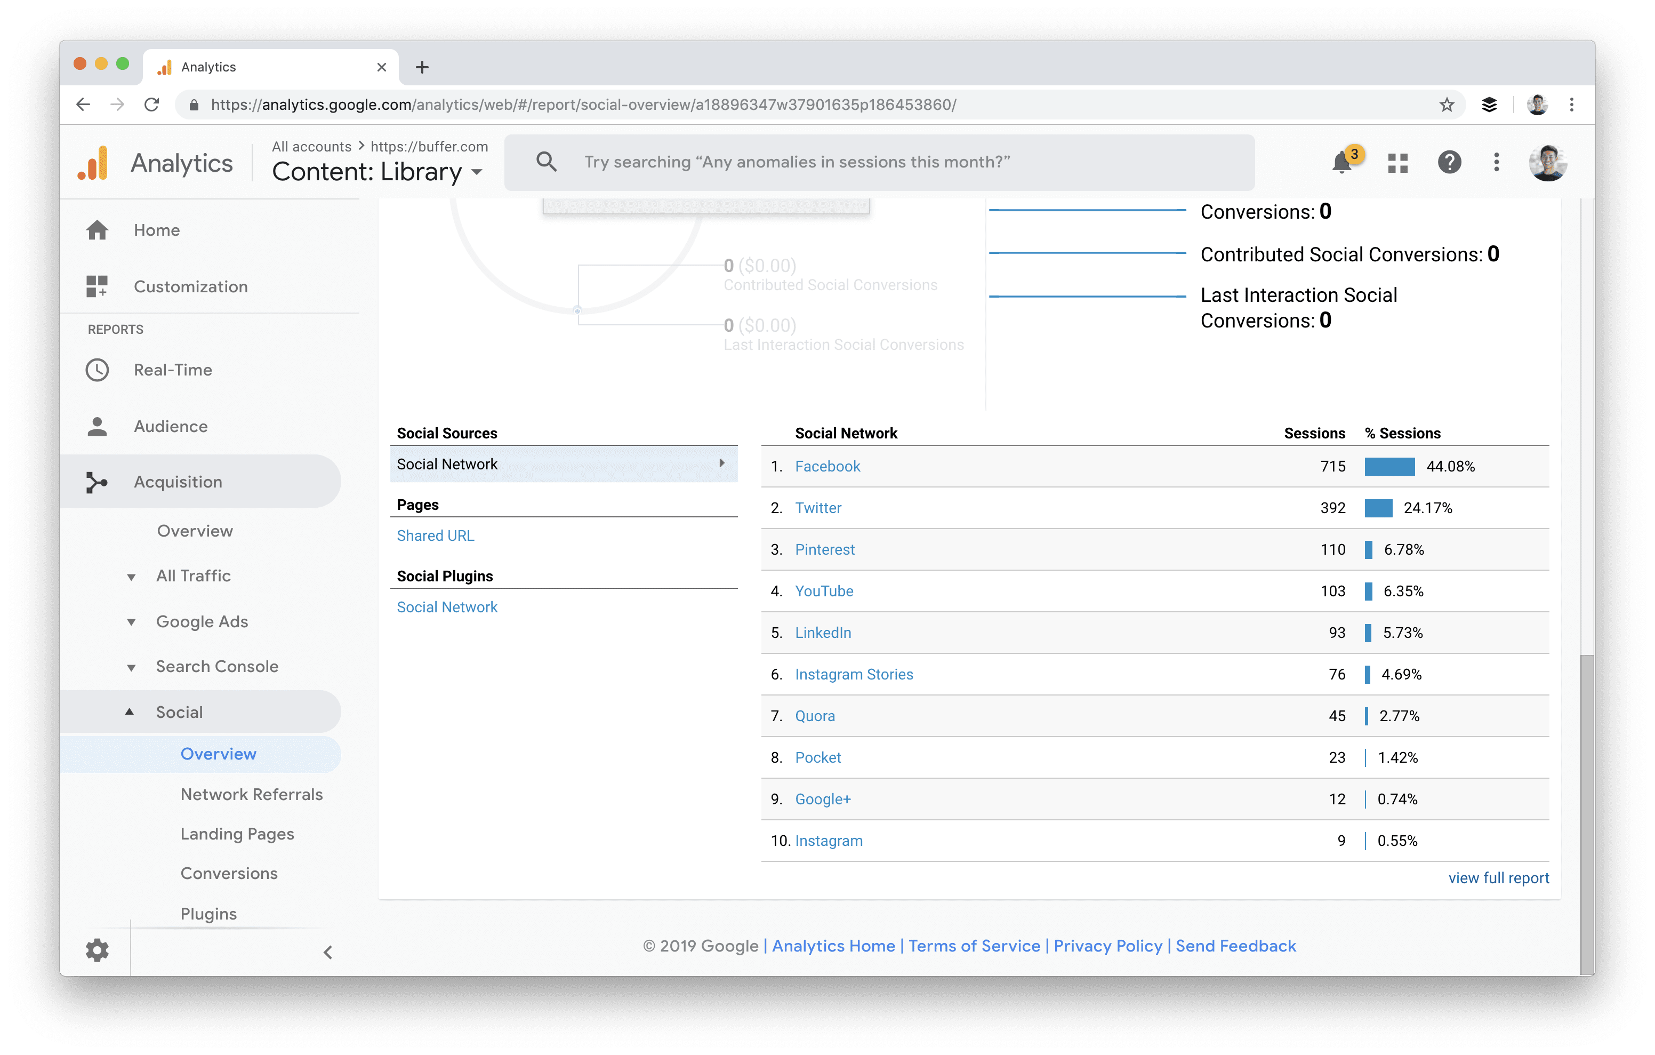The height and width of the screenshot is (1055, 1655).
Task: Click Send Feedback footer link
Action: (1236, 946)
